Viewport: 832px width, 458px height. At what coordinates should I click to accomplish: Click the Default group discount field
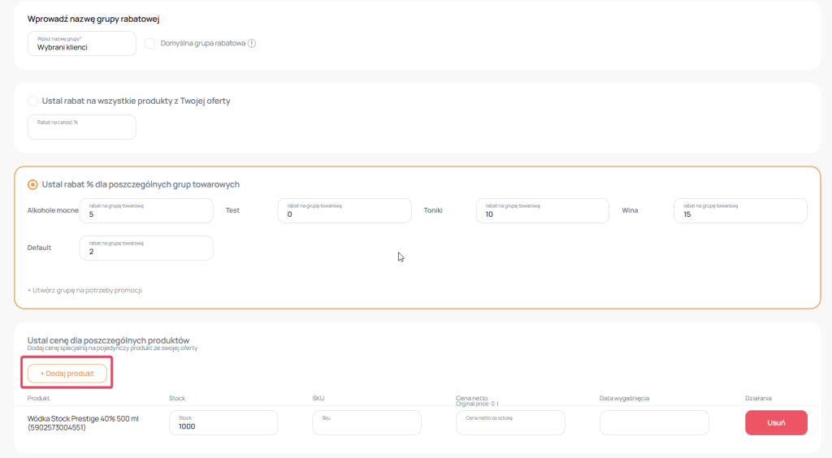[146, 248]
